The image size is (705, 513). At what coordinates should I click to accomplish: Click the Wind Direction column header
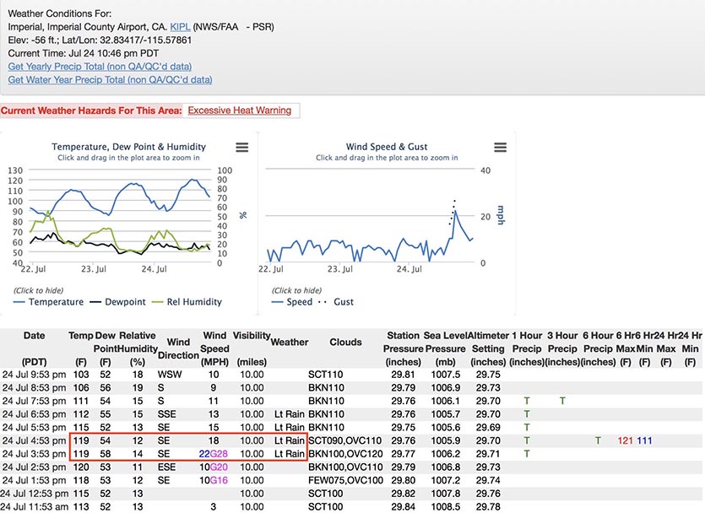178,348
